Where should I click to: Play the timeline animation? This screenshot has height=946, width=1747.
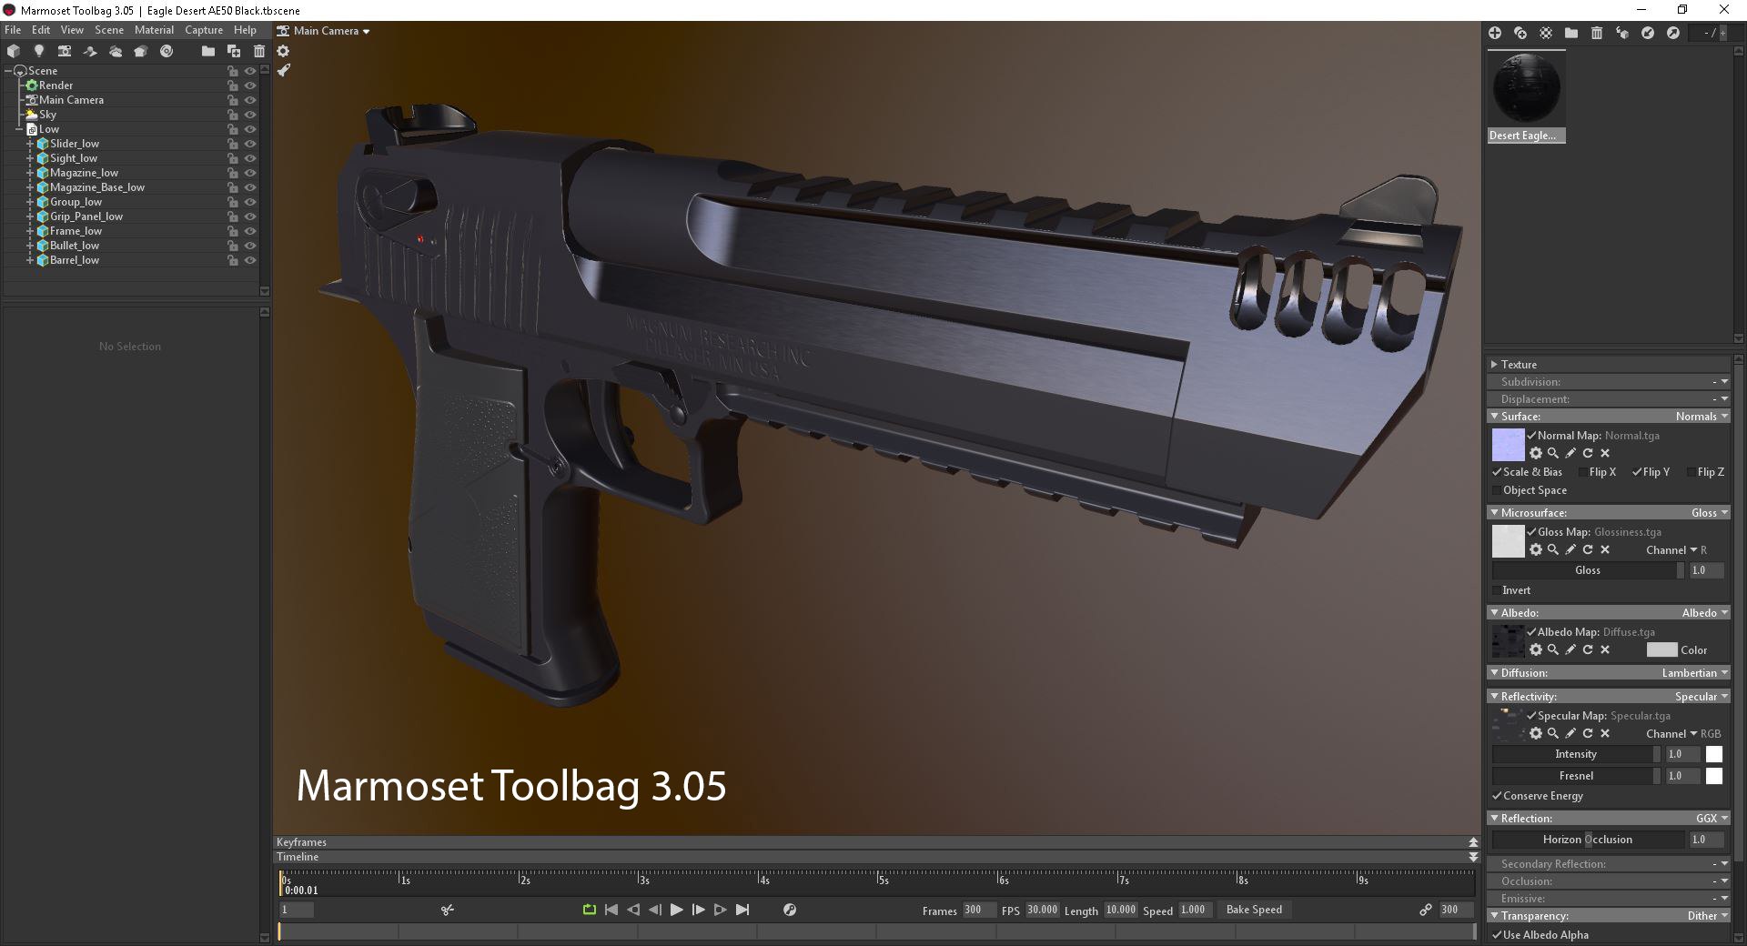point(676,910)
